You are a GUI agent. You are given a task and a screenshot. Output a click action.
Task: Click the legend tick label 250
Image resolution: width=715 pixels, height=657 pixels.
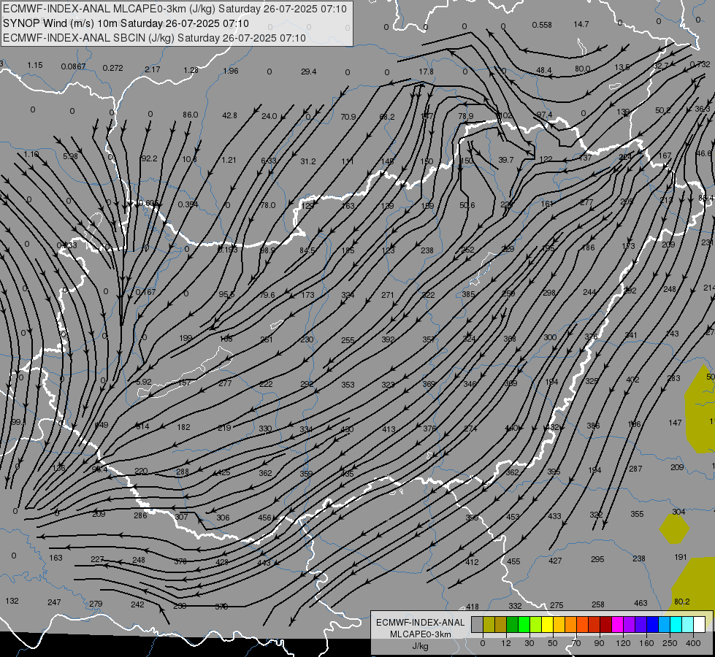click(x=670, y=643)
